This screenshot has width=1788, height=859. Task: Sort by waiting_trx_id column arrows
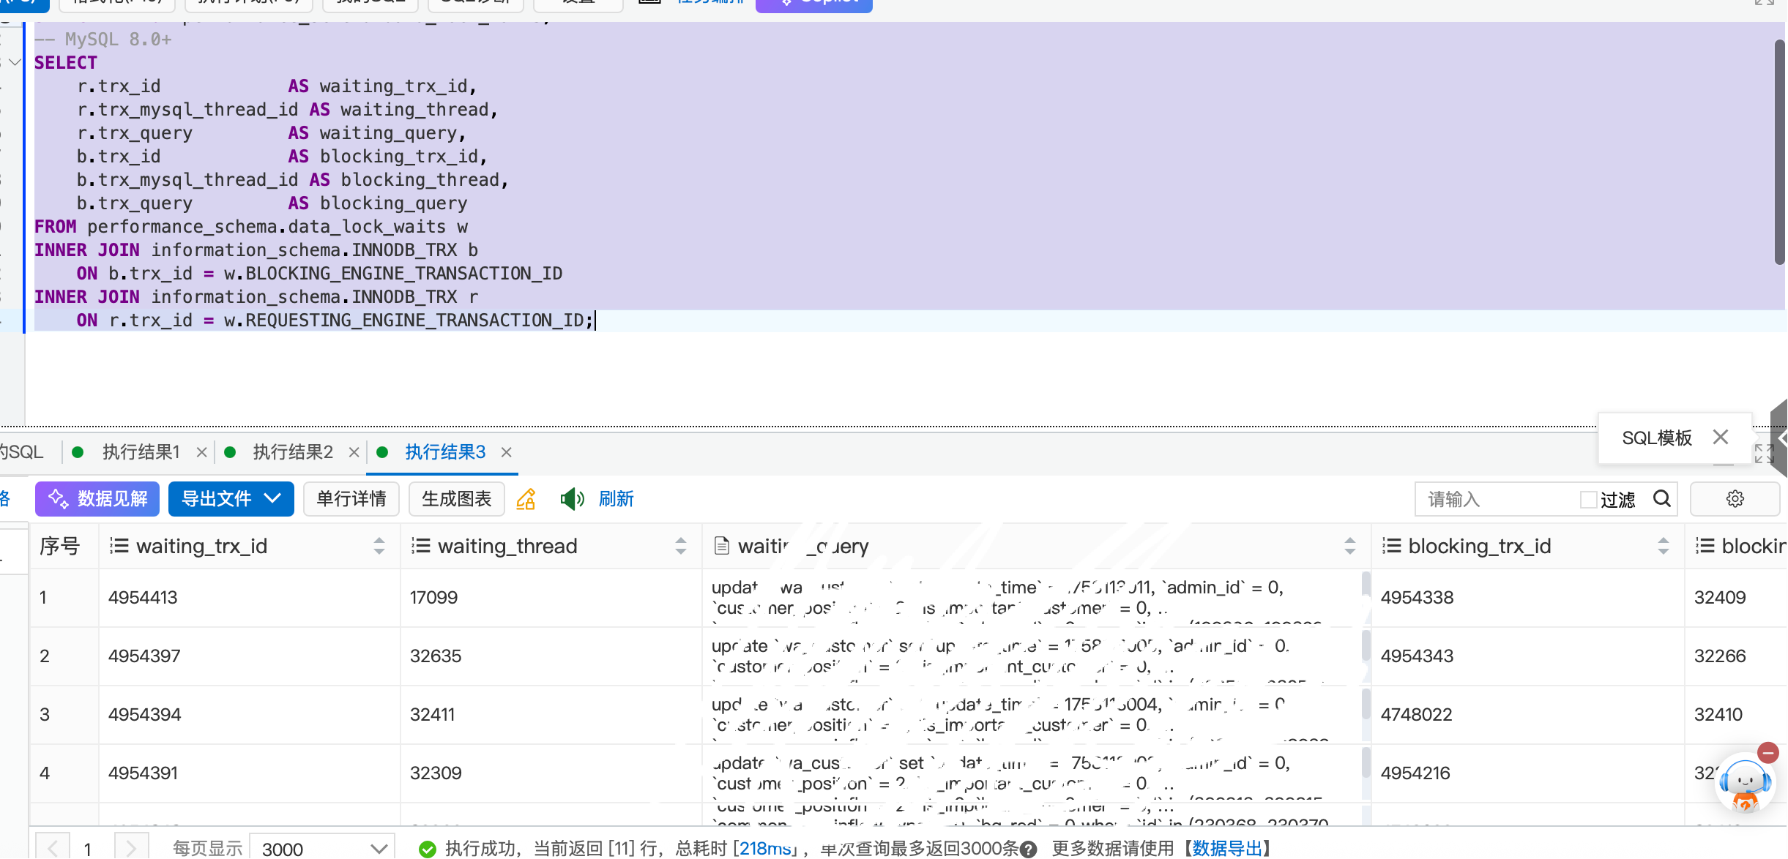click(x=379, y=546)
